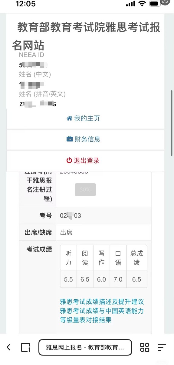
Task: Click the grey 50% button
Action: 85,190
